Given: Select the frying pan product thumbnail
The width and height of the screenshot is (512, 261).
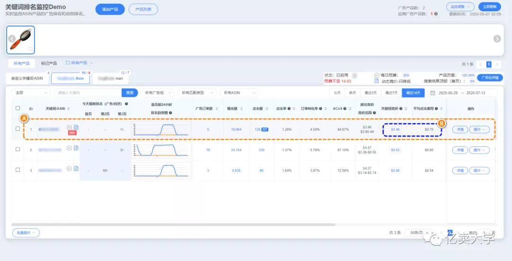Looking at the screenshot, I should click(x=20, y=40).
